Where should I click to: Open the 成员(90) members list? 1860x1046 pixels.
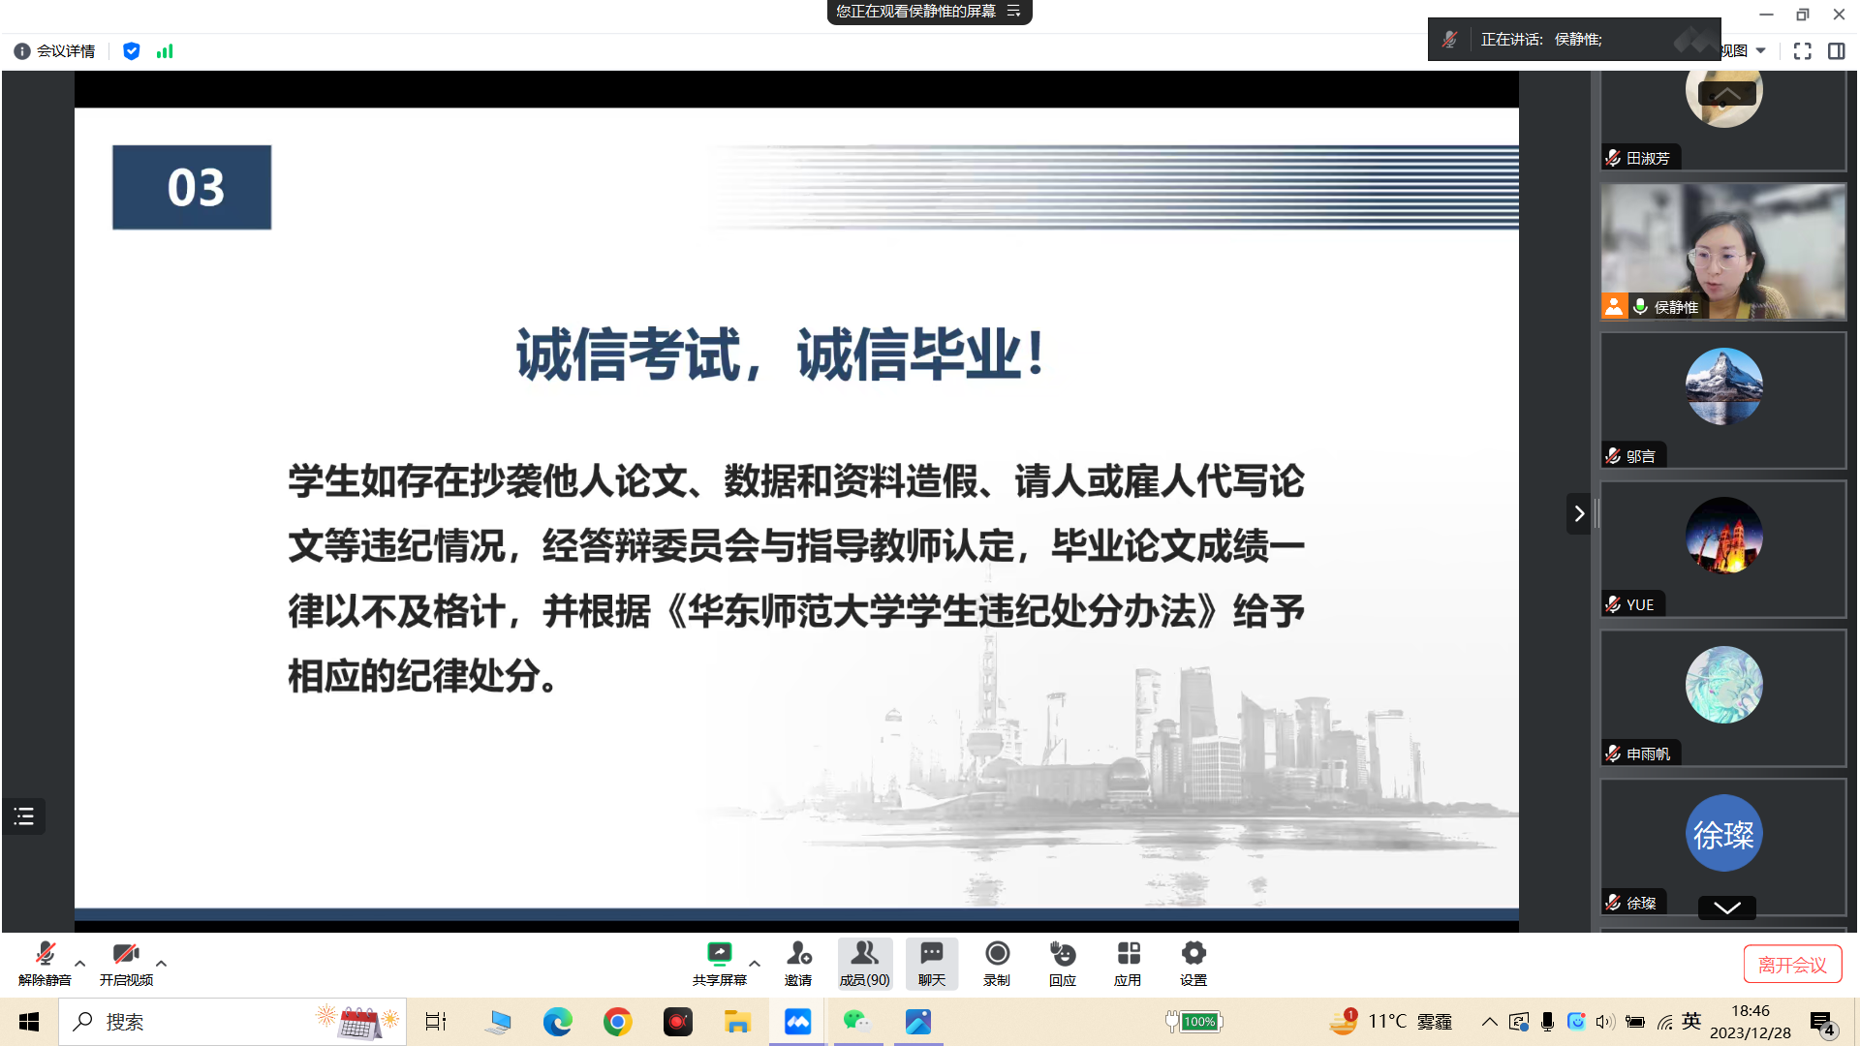pos(863,963)
